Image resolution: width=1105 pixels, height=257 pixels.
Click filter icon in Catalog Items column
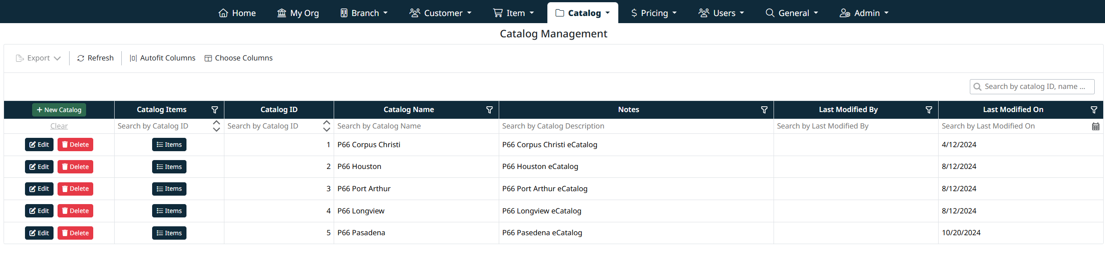point(215,110)
